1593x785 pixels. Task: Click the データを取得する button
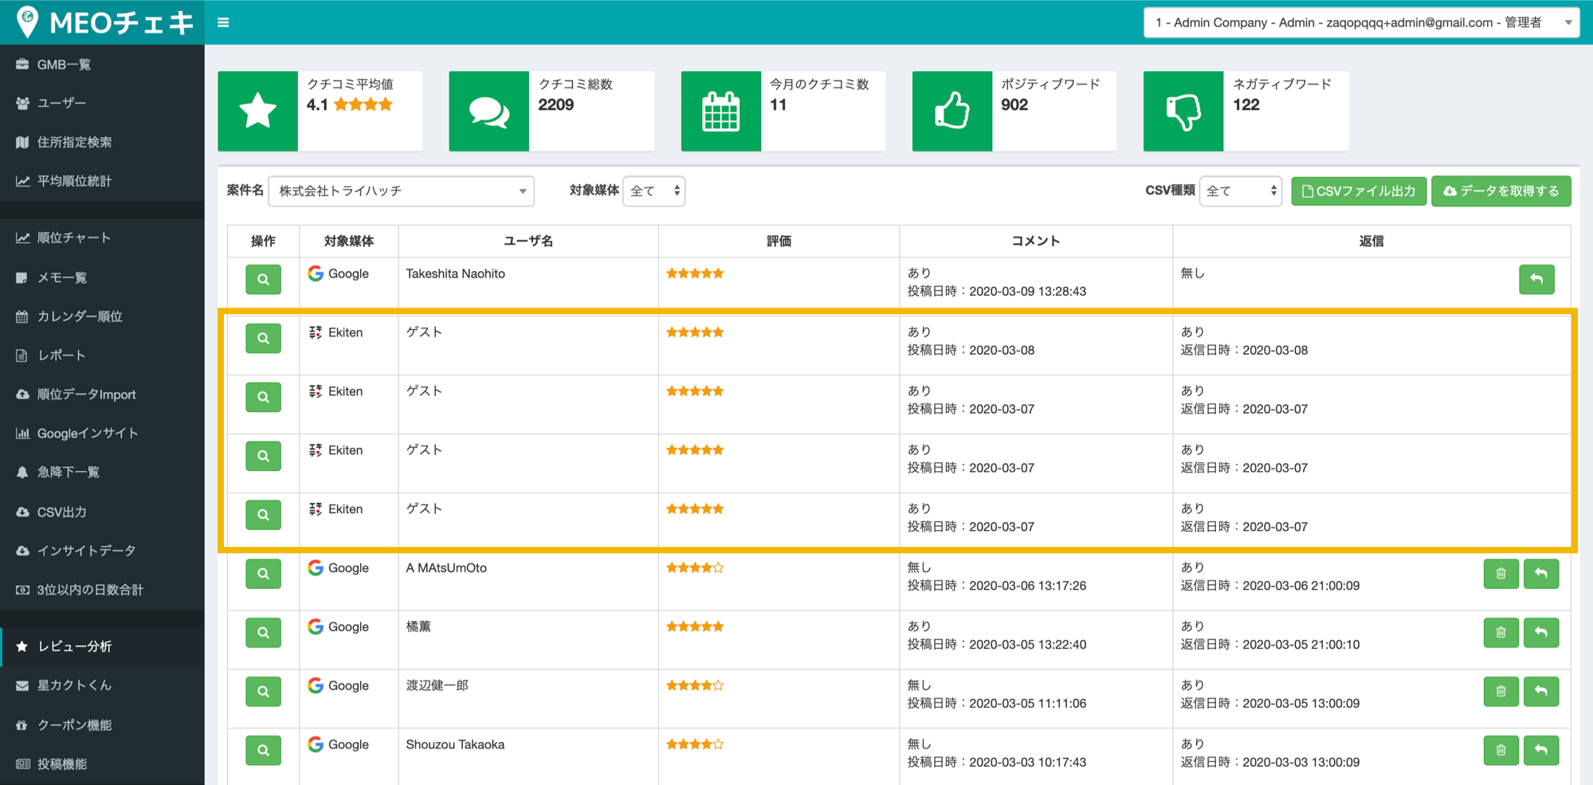(1501, 191)
